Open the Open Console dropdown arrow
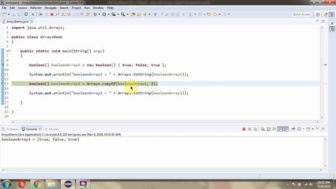 313,129
